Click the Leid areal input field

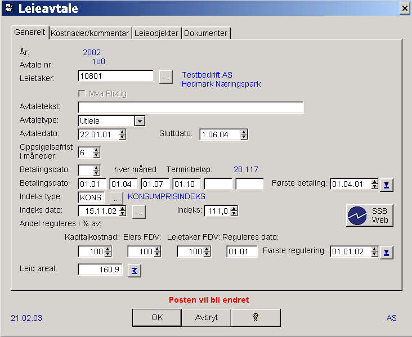pos(100,270)
